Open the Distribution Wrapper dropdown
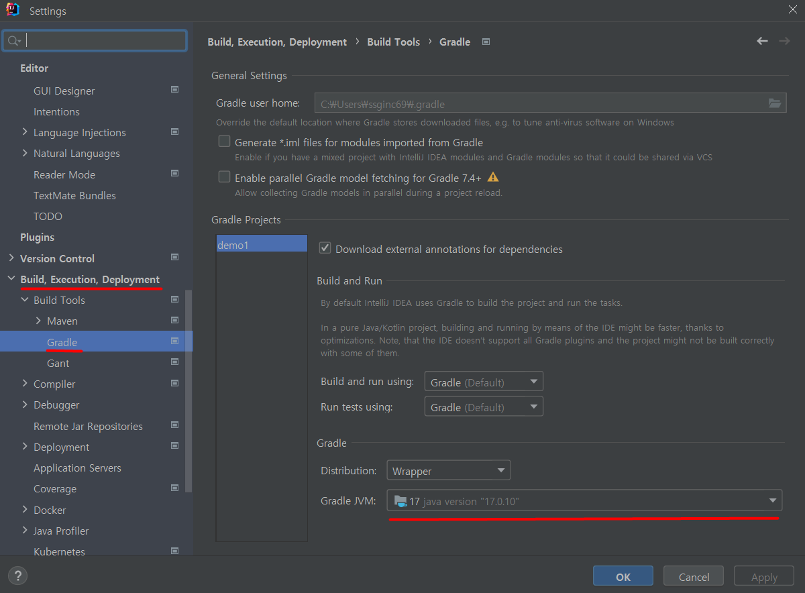 (x=449, y=470)
